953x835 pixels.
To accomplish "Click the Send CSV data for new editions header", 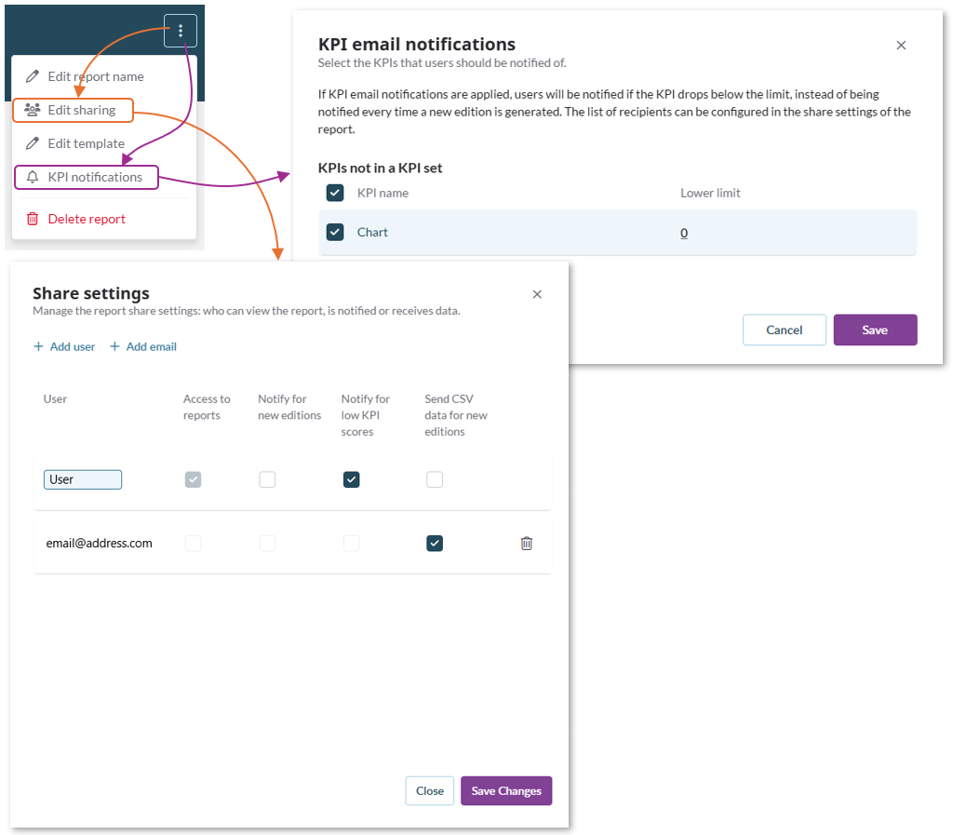I will (456, 415).
